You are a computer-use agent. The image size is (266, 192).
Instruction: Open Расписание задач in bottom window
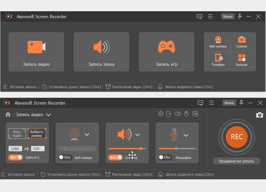coord(129,175)
